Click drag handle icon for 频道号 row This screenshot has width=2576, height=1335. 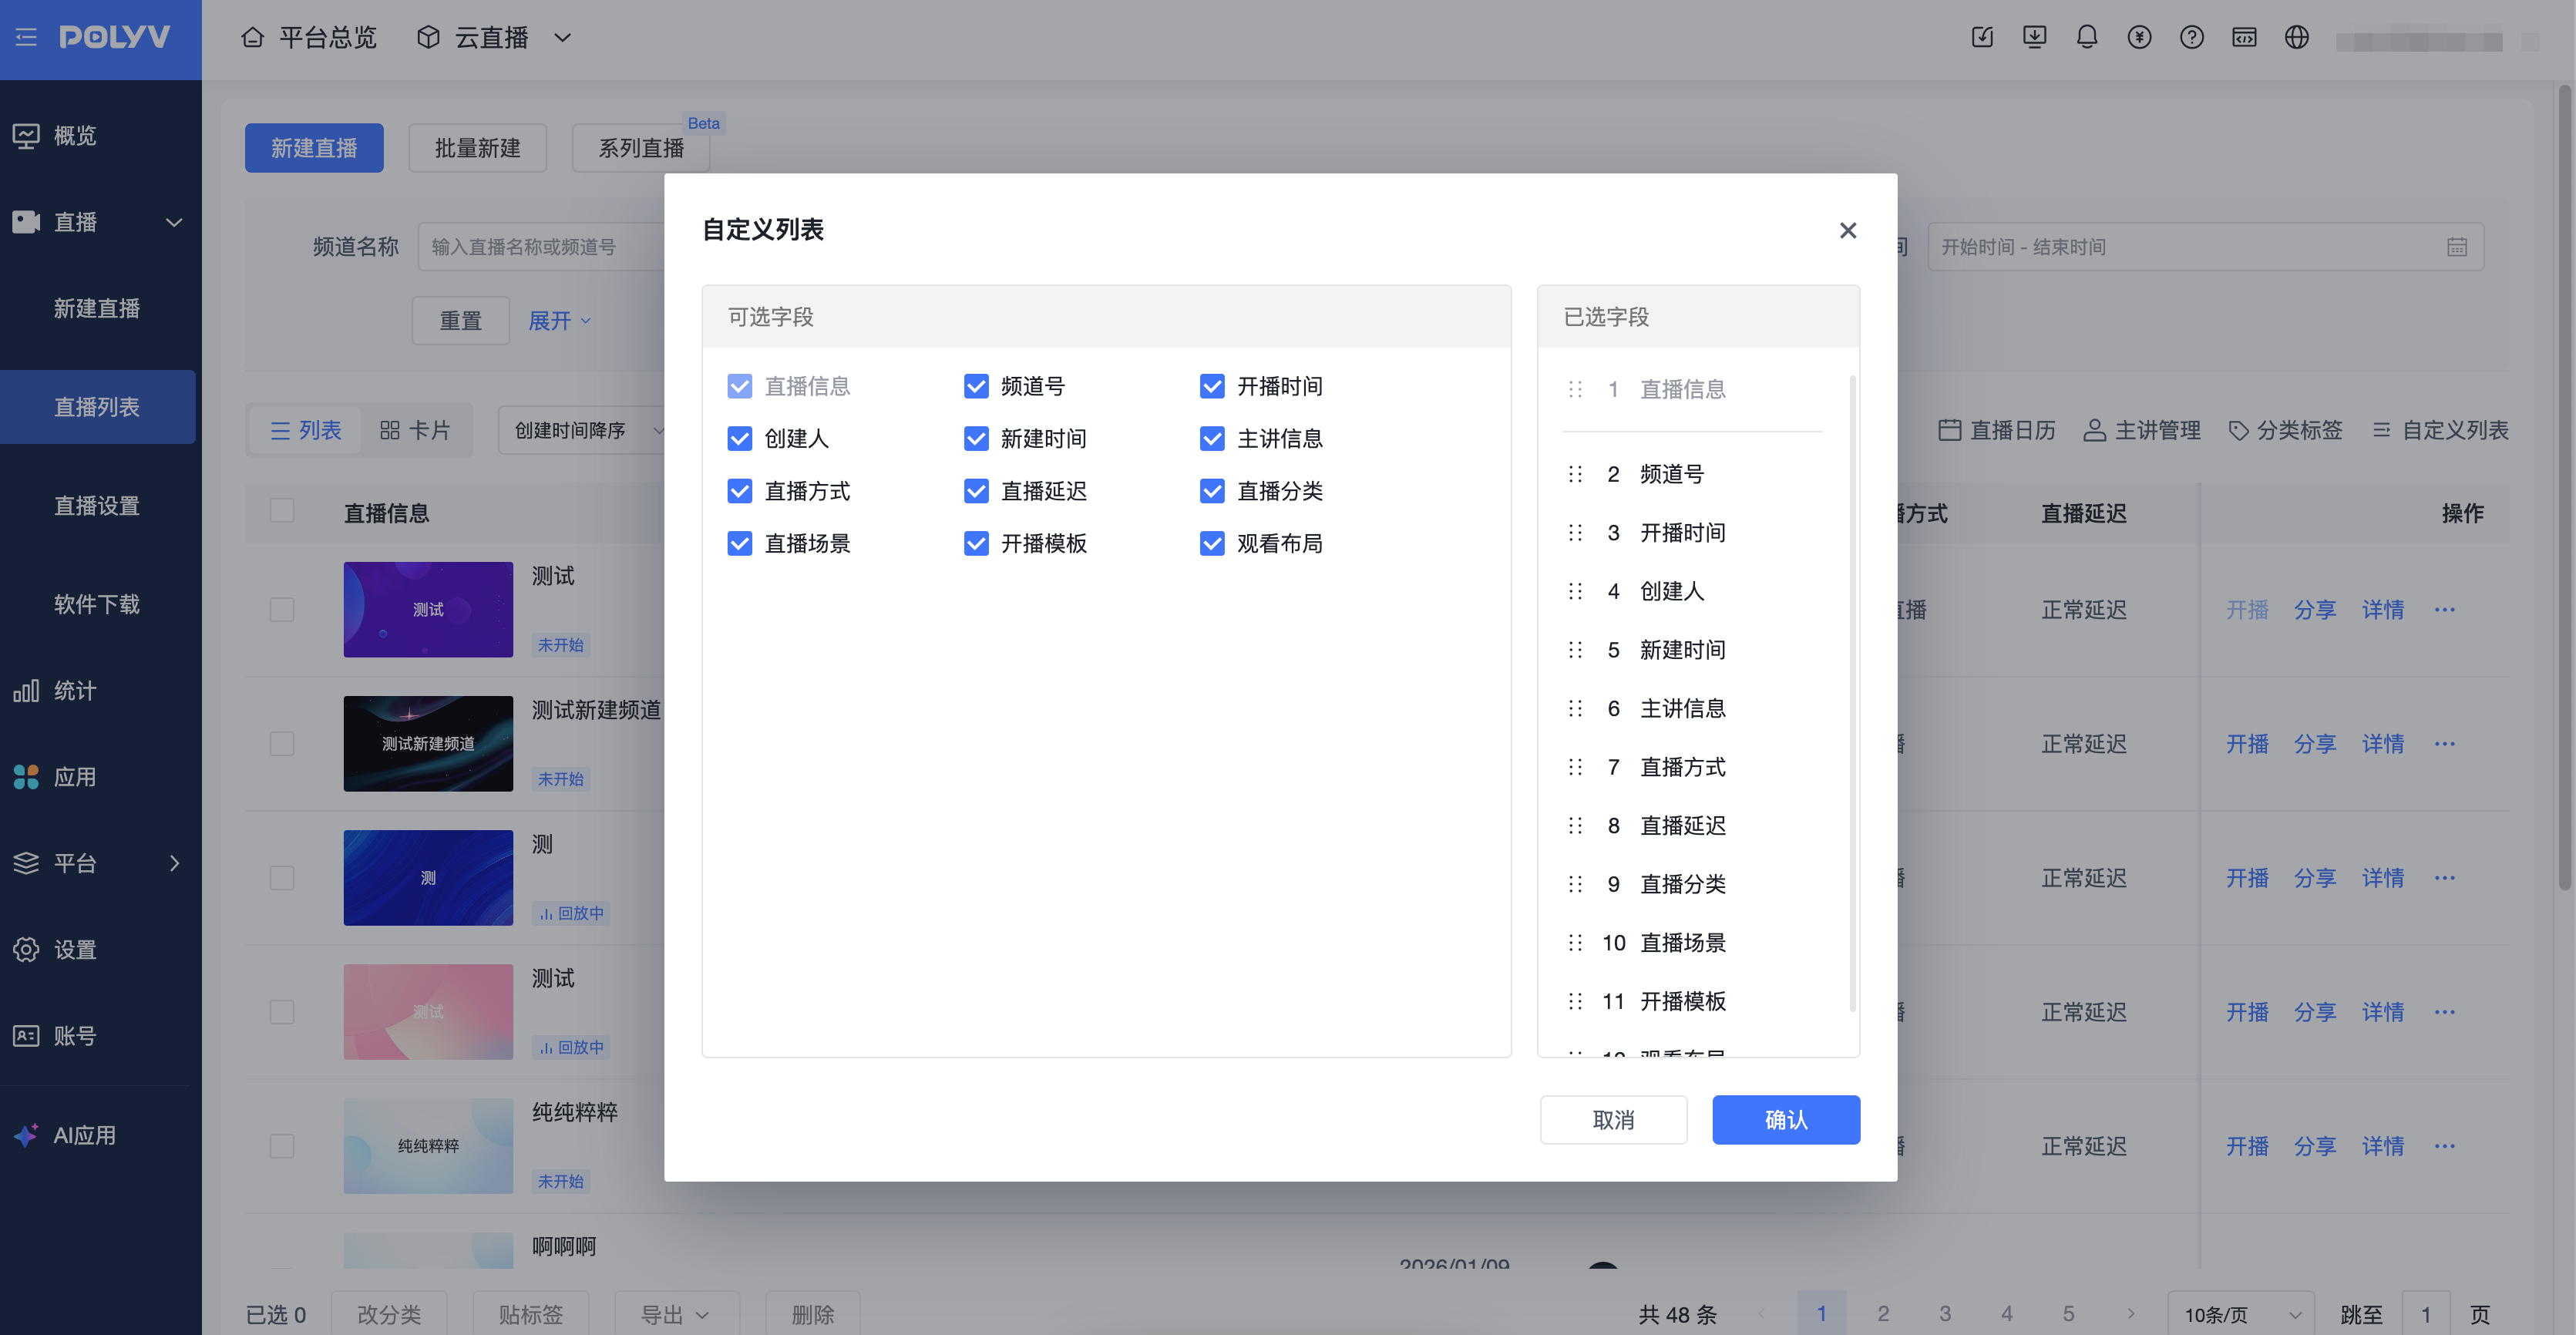[x=1575, y=474]
